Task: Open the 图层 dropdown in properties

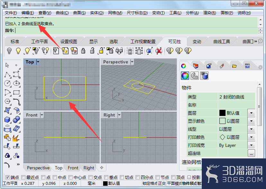Action: coord(251,113)
